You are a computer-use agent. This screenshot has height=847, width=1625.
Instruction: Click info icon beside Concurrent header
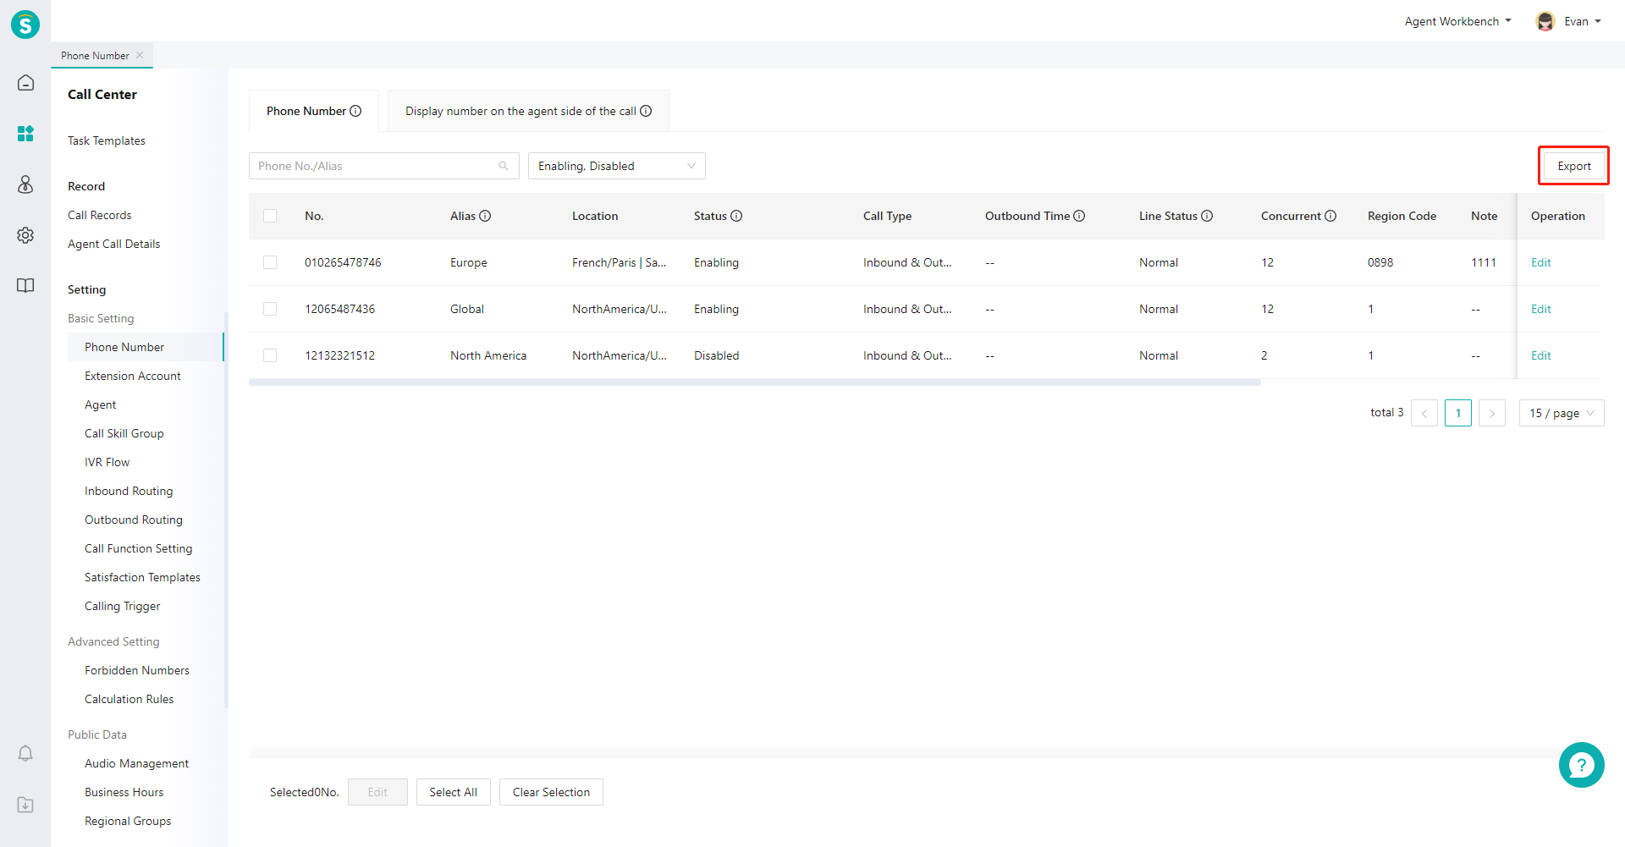[1330, 216]
